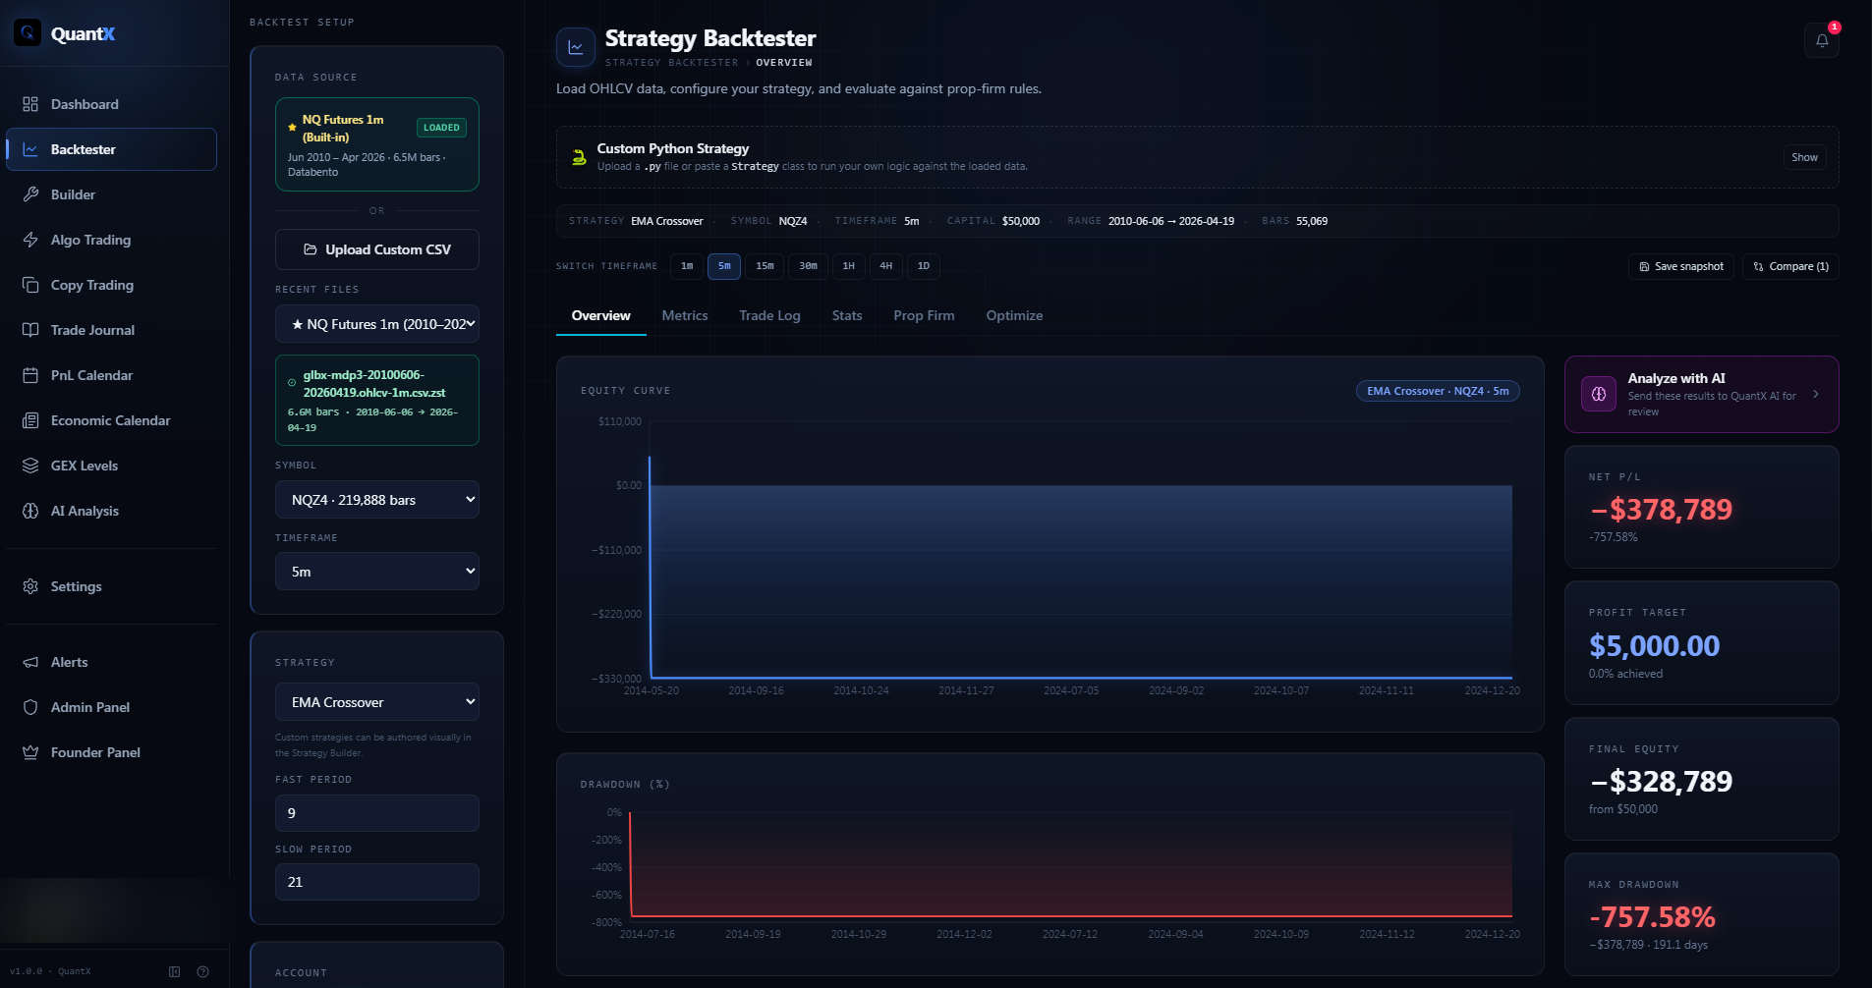Select the glbx-mdp3 csv.zst file card

[x=377, y=401]
